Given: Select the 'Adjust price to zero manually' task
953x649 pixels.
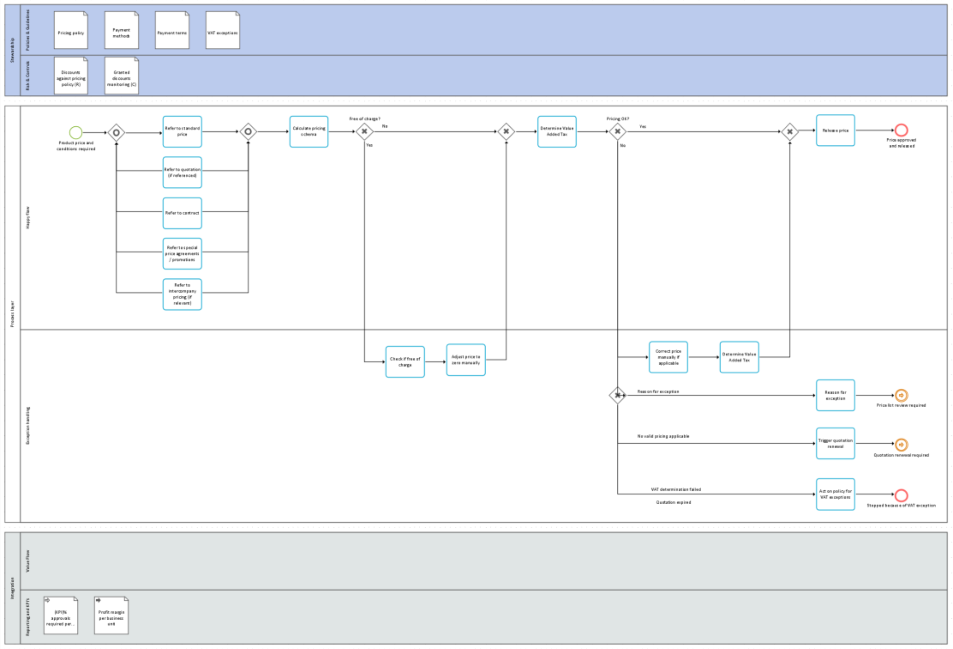Looking at the screenshot, I should tap(466, 360).
